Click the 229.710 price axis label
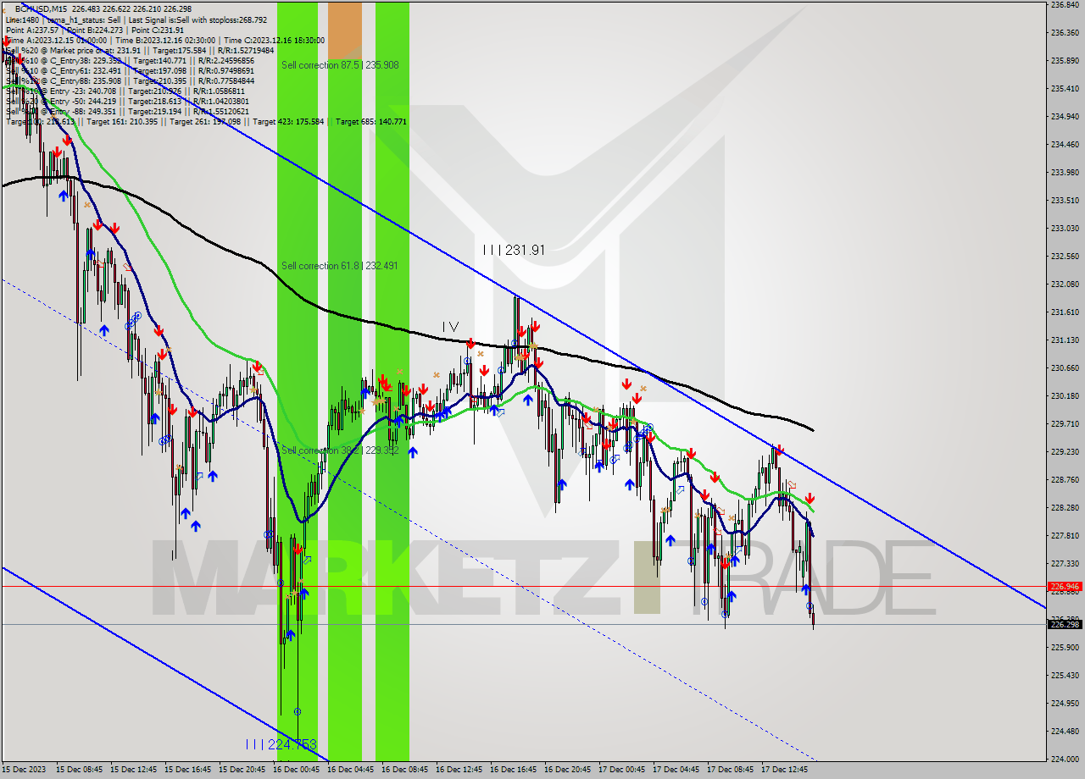Screen dimensions: 1085x779 click(x=1065, y=423)
